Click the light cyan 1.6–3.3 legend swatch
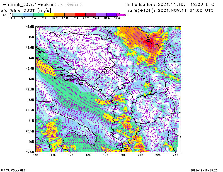Image resolution: width=223 pixels, height=172 pixels. click(x=18, y=15)
